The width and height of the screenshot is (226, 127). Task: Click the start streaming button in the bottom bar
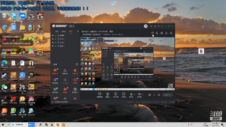(167, 95)
